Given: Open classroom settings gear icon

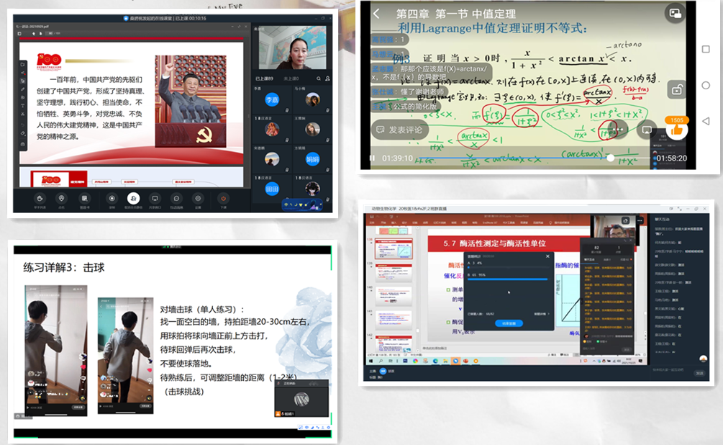Looking at the screenshot, I should pos(198,199).
